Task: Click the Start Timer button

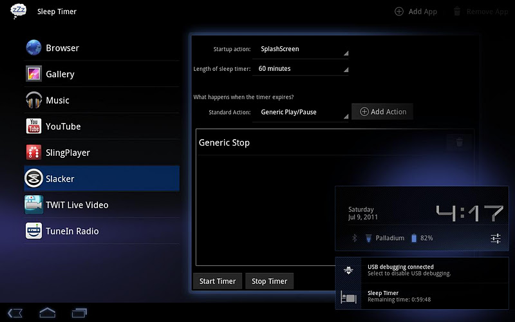Action: [218, 281]
